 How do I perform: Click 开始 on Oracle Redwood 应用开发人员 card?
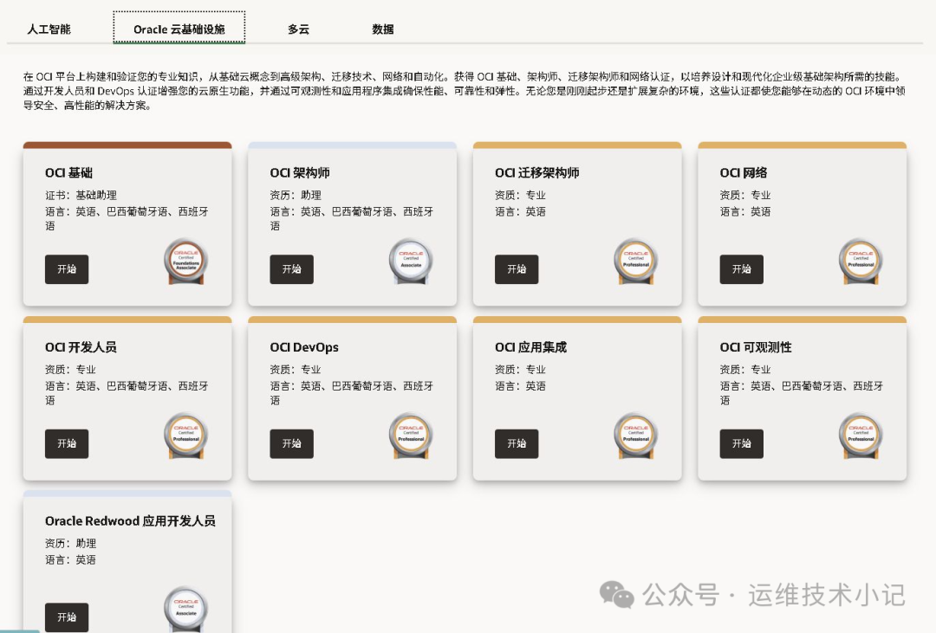pos(67,617)
